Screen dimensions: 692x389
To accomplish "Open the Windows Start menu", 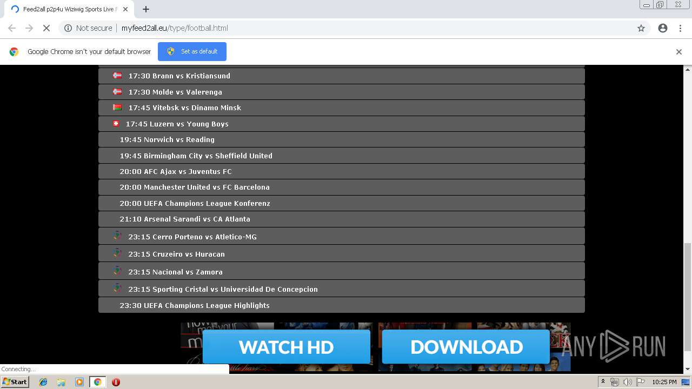I will click(x=15, y=382).
